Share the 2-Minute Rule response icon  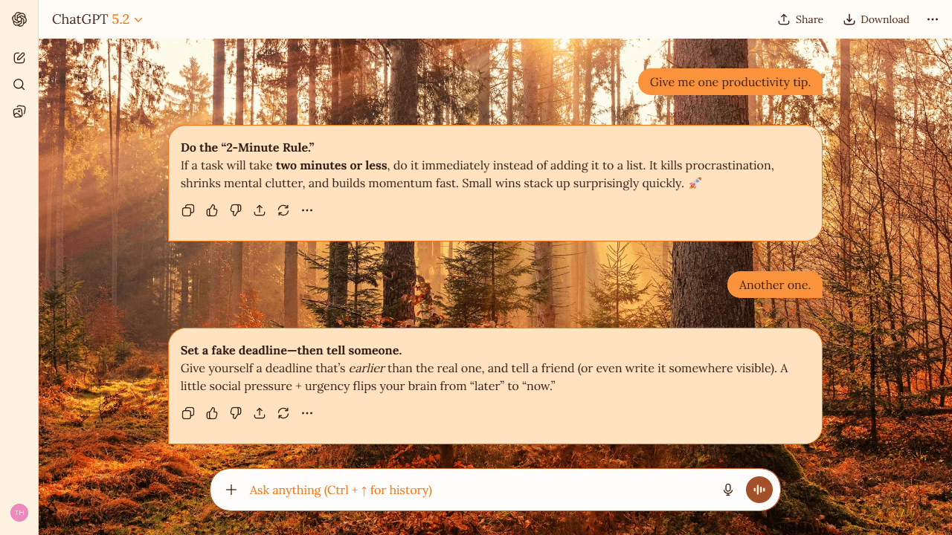260,210
